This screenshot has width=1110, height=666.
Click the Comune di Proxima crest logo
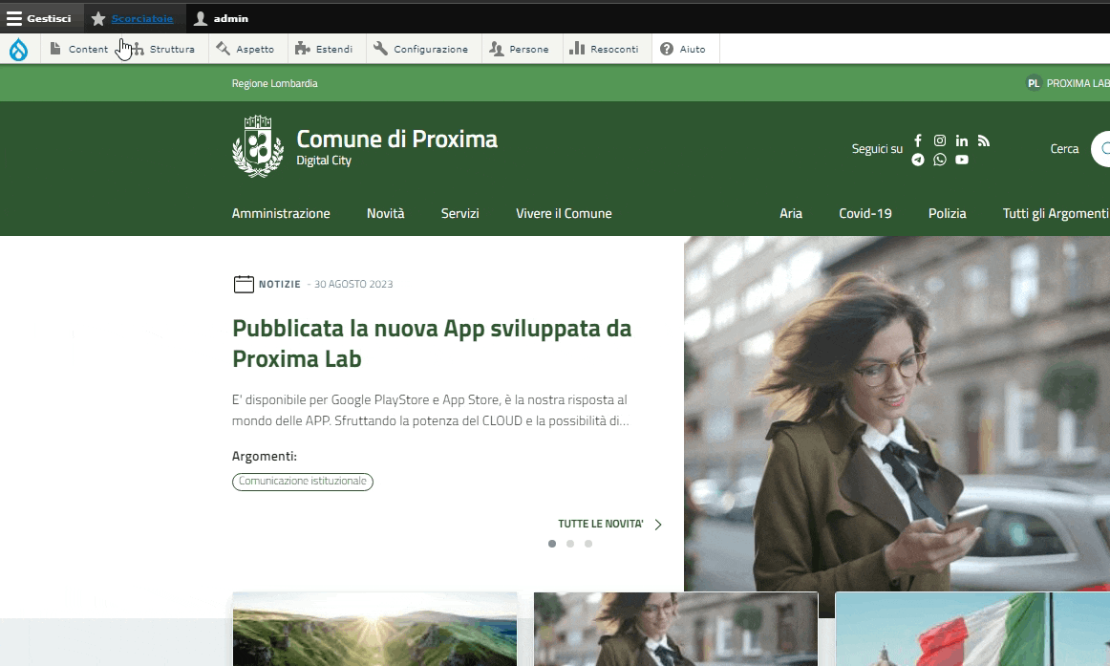tap(258, 146)
